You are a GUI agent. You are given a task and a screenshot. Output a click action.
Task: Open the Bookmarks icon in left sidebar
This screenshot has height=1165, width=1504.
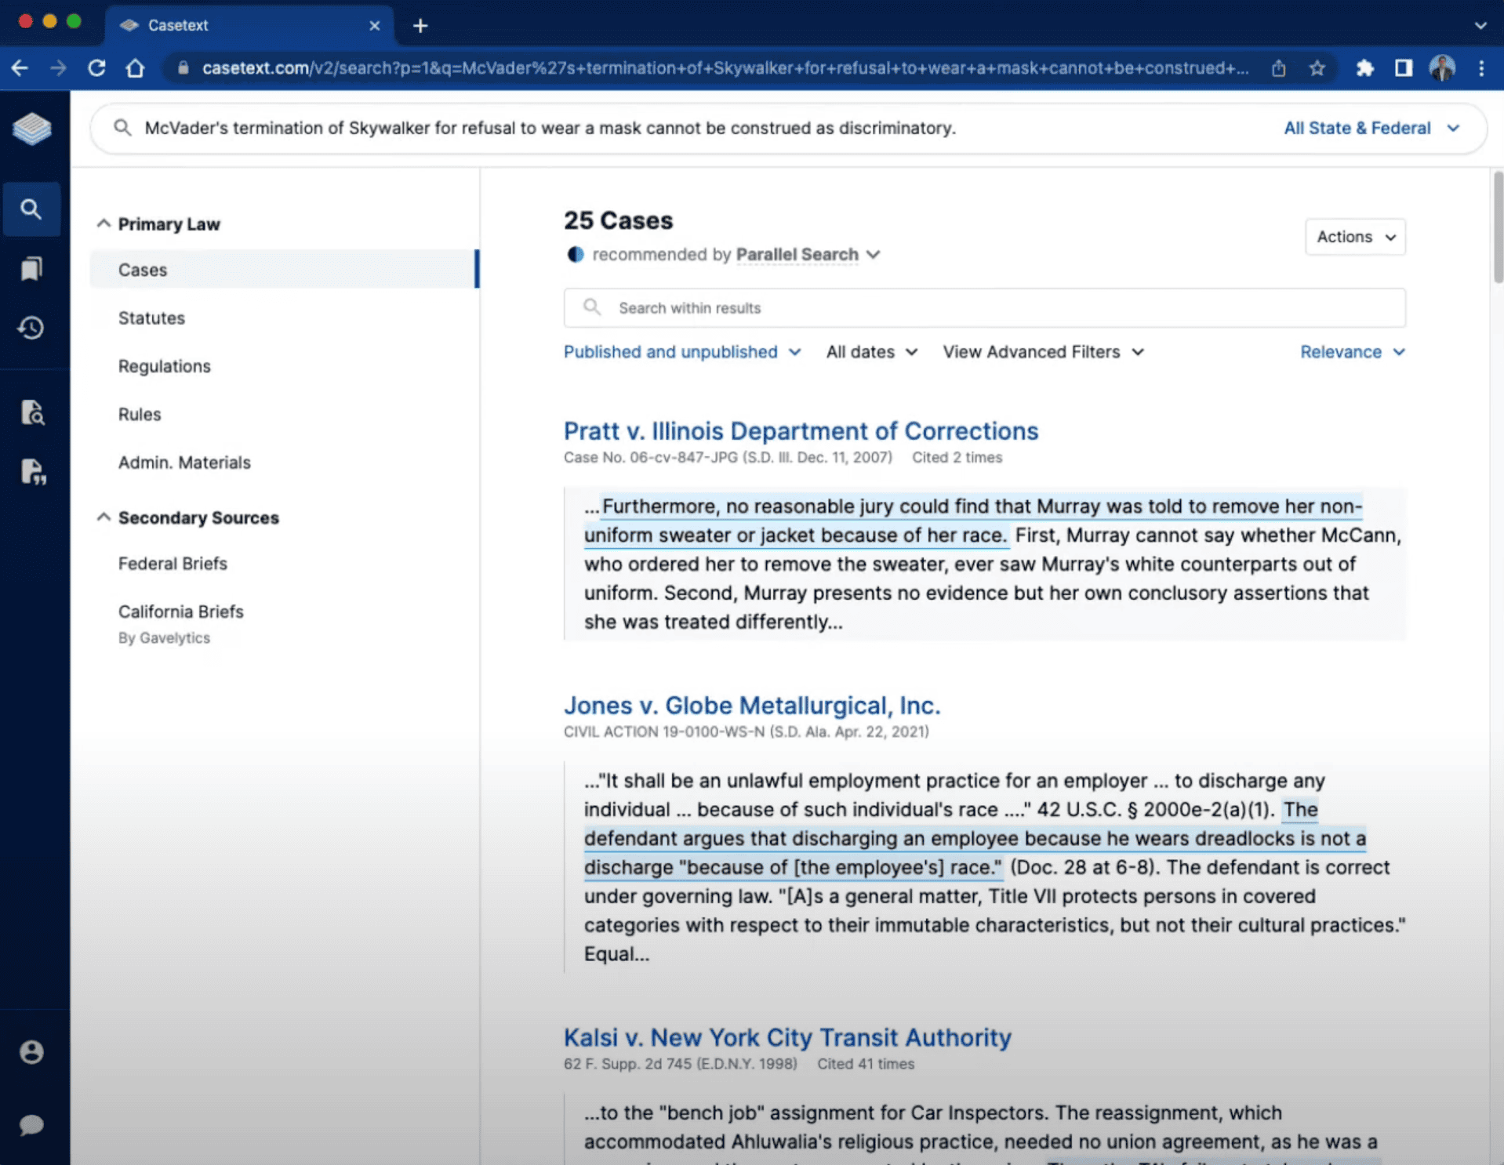(31, 269)
